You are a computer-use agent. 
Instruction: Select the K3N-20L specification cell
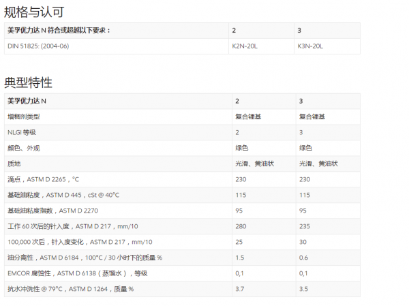310,46
